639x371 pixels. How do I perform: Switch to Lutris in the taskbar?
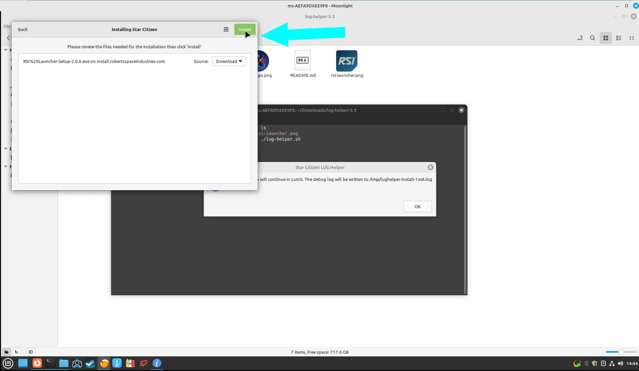click(x=104, y=363)
